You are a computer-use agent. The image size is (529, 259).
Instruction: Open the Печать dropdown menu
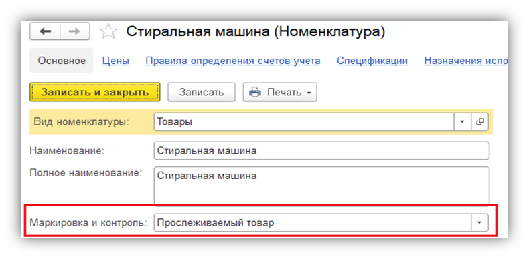point(280,92)
